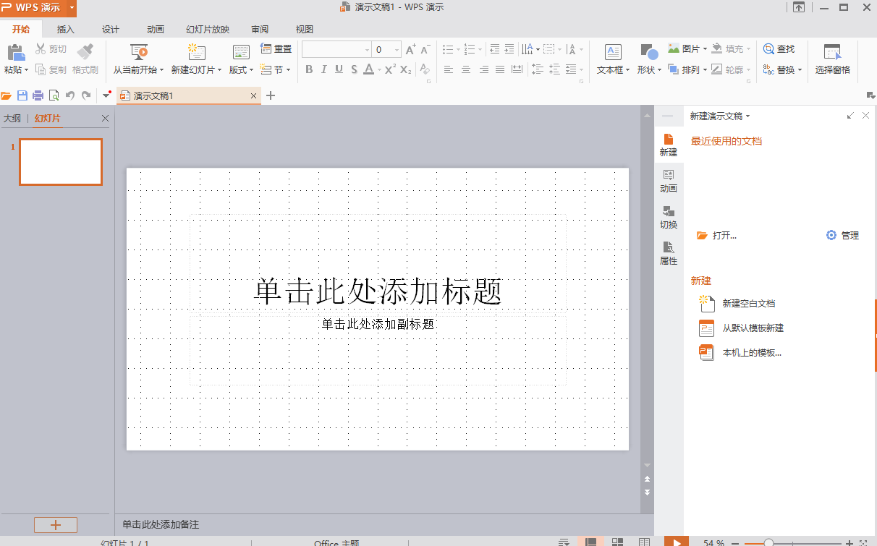The width and height of the screenshot is (877, 546).
Task: Toggle Italic text formatting
Action: click(323, 69)
